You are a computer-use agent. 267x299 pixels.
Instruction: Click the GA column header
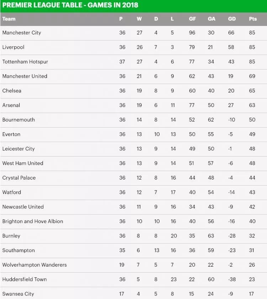point(211,19)
